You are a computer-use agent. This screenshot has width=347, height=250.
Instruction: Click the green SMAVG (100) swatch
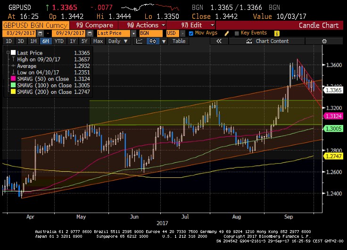pyautogui.click(x=13, y=85)
